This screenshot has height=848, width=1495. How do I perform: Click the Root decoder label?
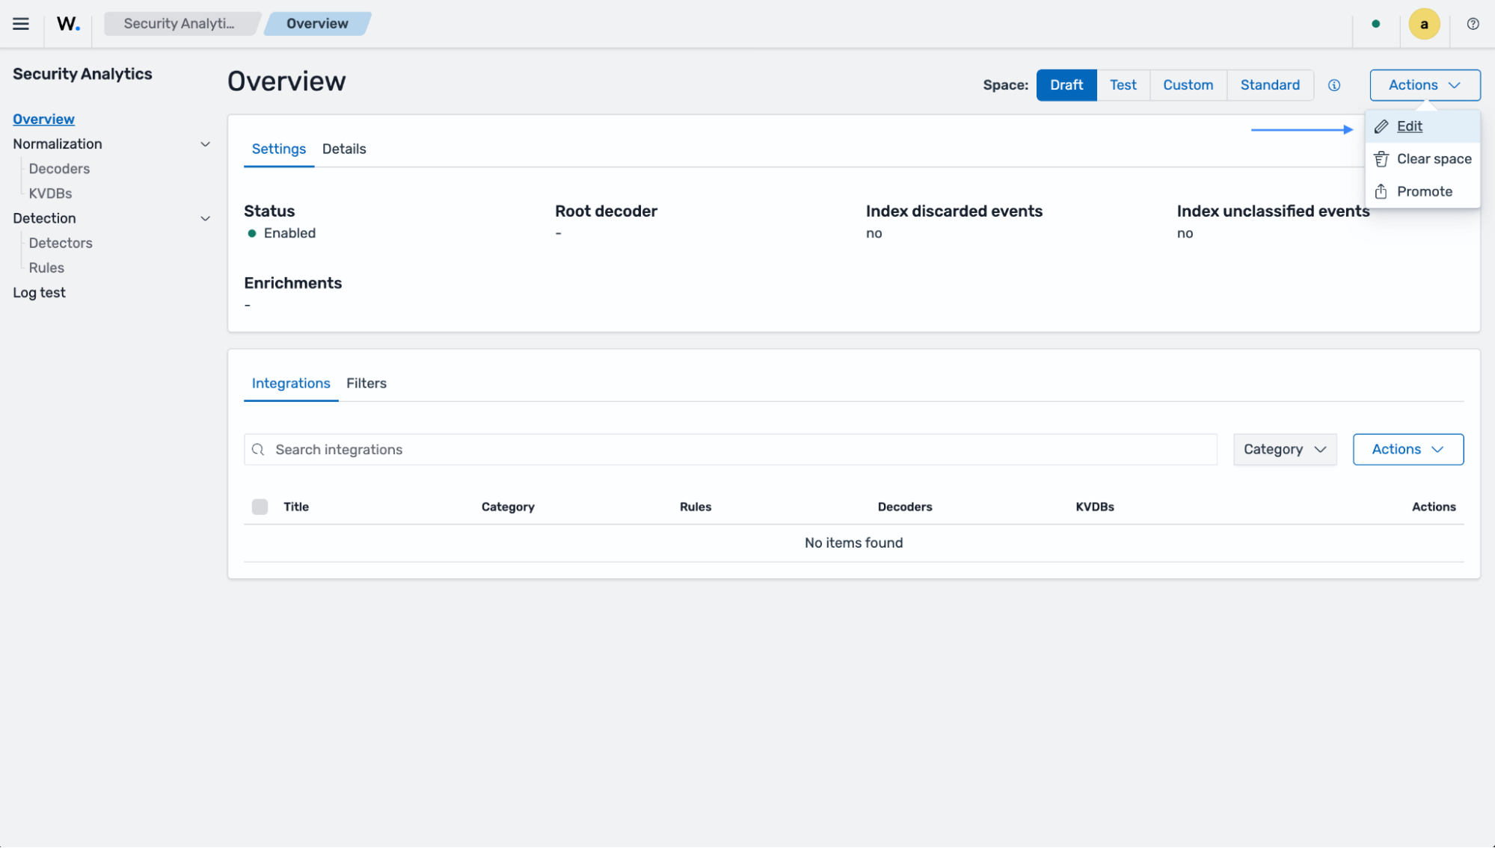606,211
